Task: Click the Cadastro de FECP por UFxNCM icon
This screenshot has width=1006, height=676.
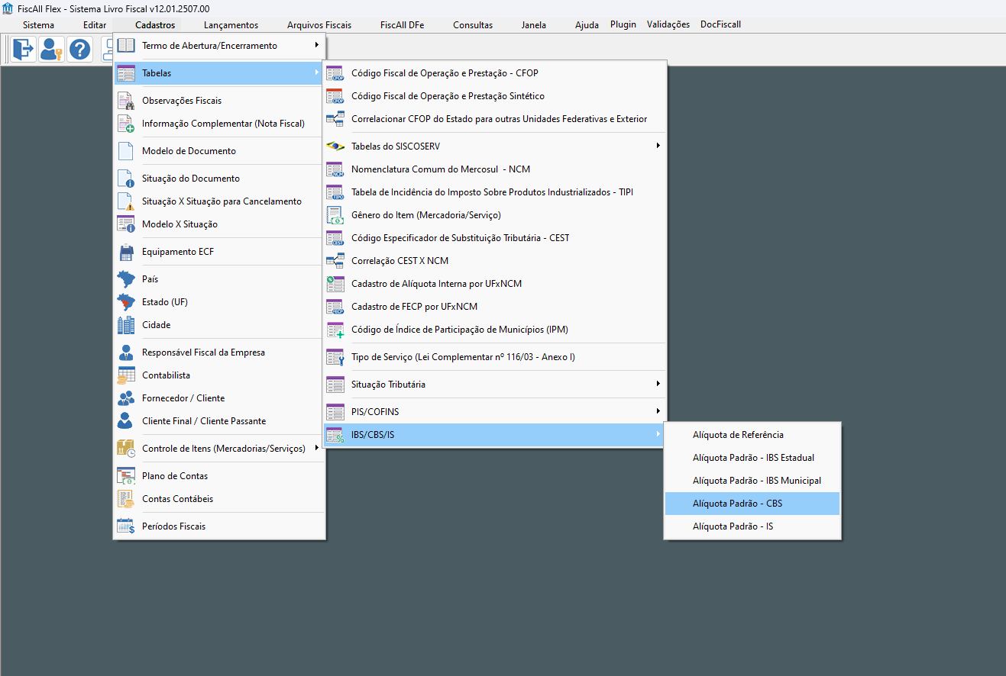Action: click(x=335, y=307)
